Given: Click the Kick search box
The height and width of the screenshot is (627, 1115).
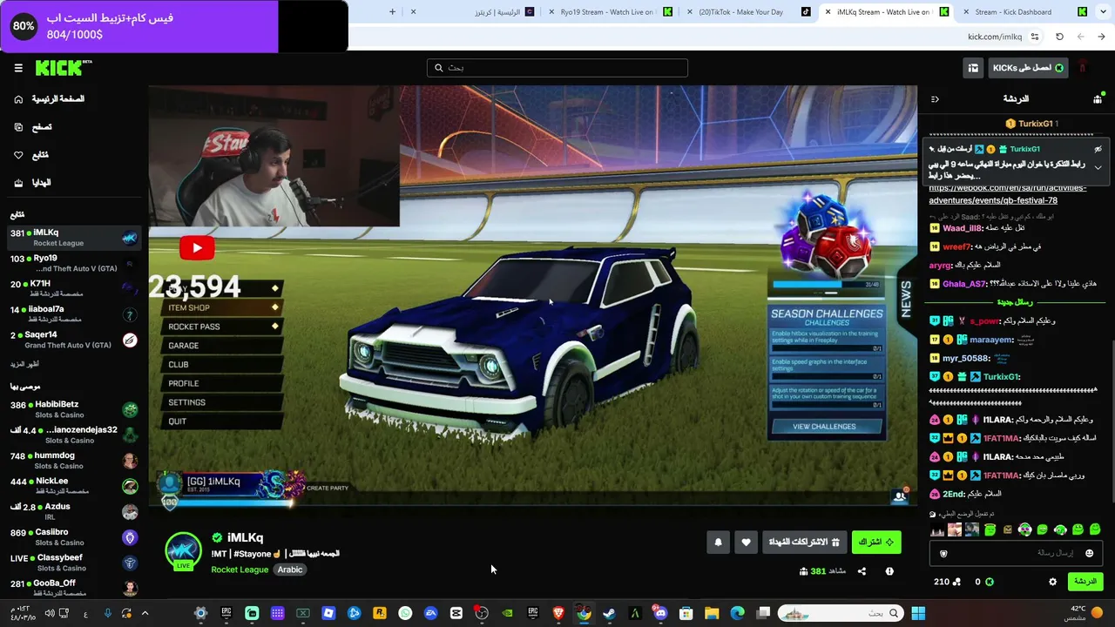Looking at the screenshot, I should click(557, 68).
